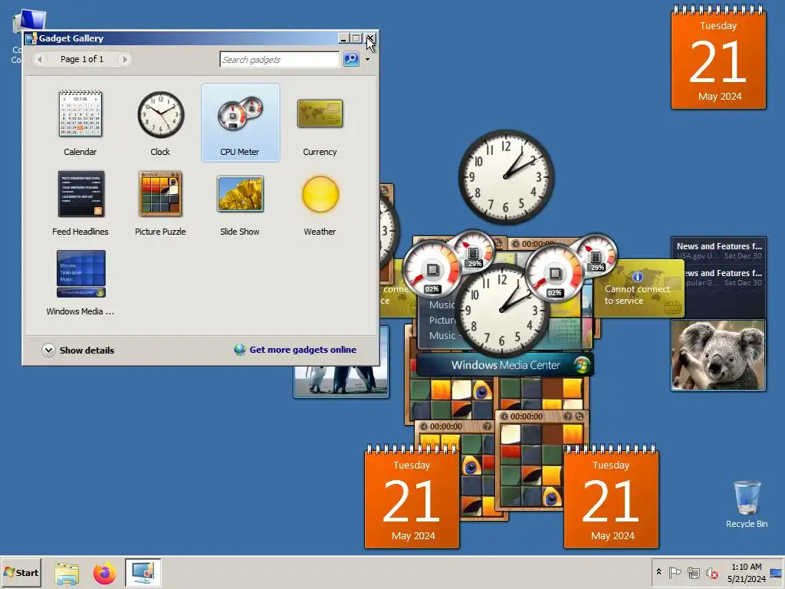
Task: Pick the Currency gadget in the gallery
Action: [x=320, y=123]
